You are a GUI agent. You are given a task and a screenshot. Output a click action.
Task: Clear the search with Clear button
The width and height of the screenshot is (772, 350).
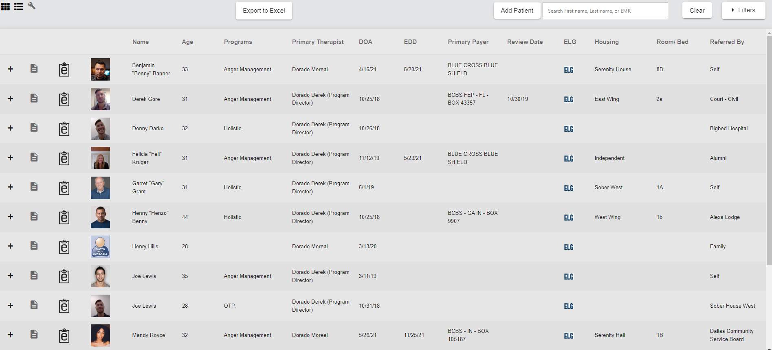pos(697,11)
